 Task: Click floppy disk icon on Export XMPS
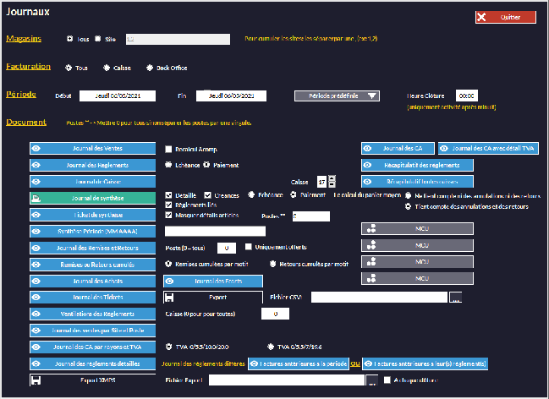tap(36, 380)
